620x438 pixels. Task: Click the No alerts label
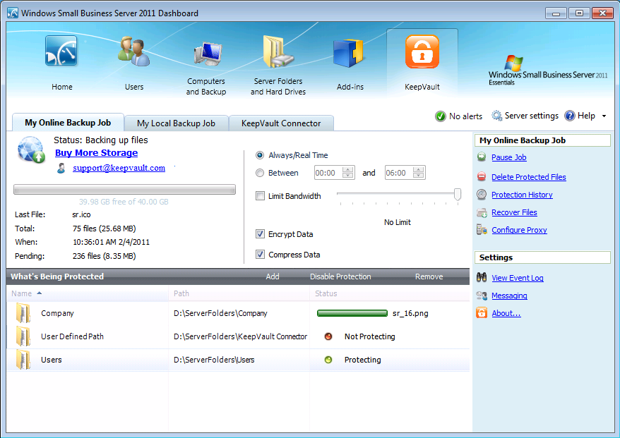[465, 116]
